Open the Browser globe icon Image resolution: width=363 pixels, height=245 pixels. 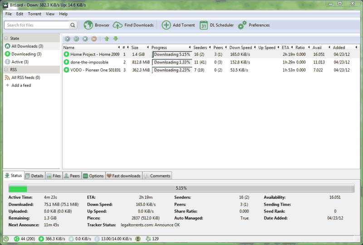coord(88,25)
